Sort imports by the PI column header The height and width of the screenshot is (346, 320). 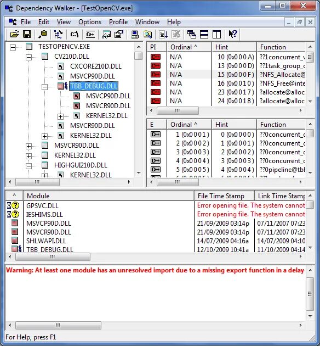tap(157, 47)
